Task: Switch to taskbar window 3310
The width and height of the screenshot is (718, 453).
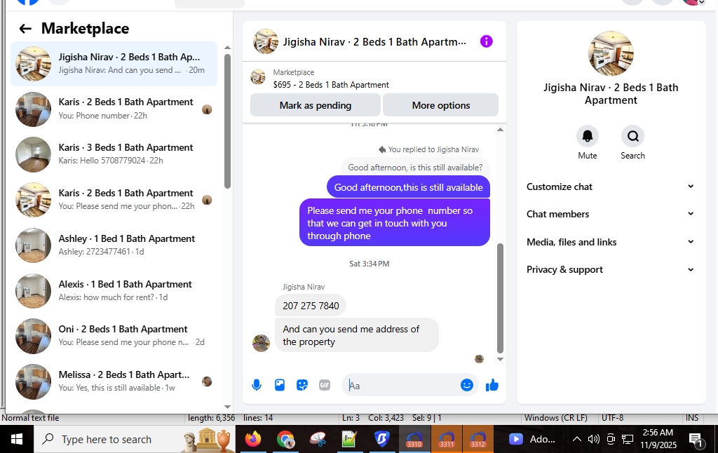Action: (x=414, y=439)
